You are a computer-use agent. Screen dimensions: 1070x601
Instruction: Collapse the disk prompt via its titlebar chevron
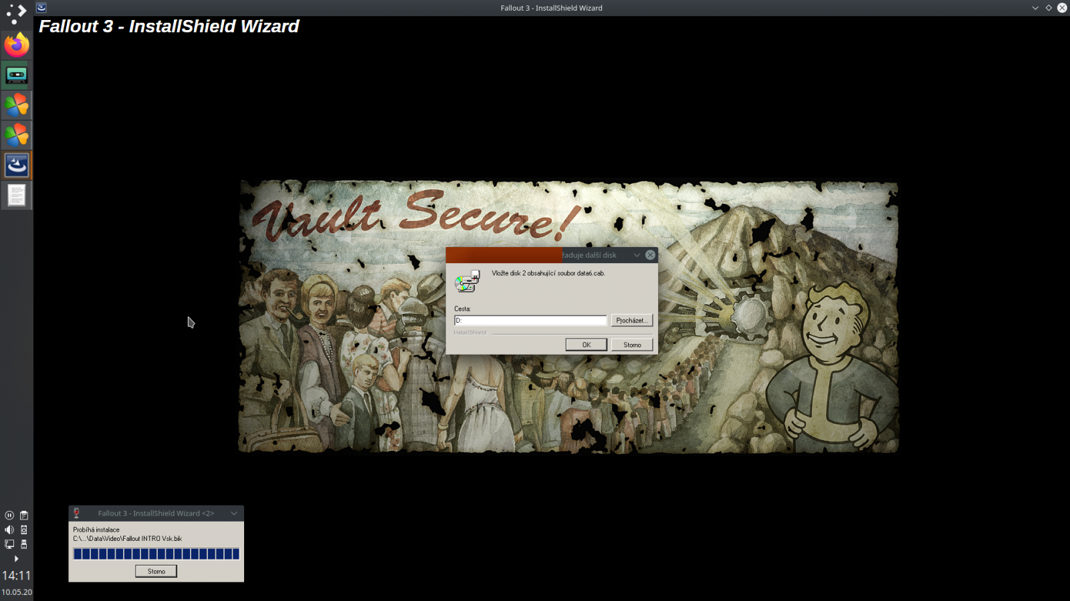point(636,254)
